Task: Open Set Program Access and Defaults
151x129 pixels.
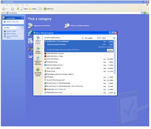Action: pos(38,72)
